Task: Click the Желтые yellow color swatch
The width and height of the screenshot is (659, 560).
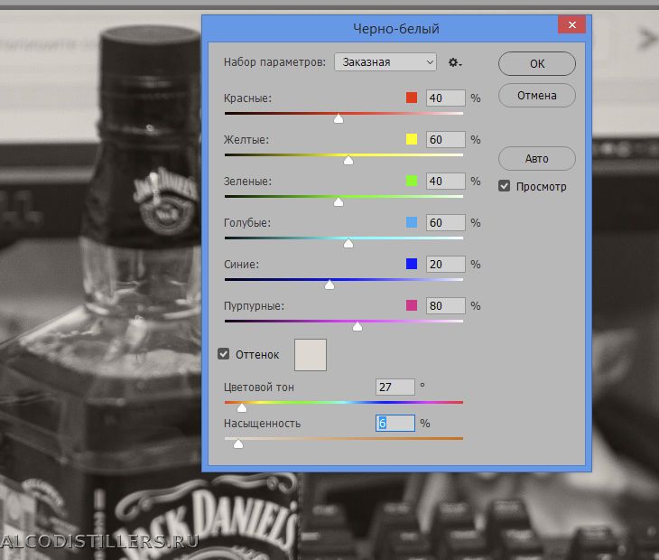Action: coord(412,139)
